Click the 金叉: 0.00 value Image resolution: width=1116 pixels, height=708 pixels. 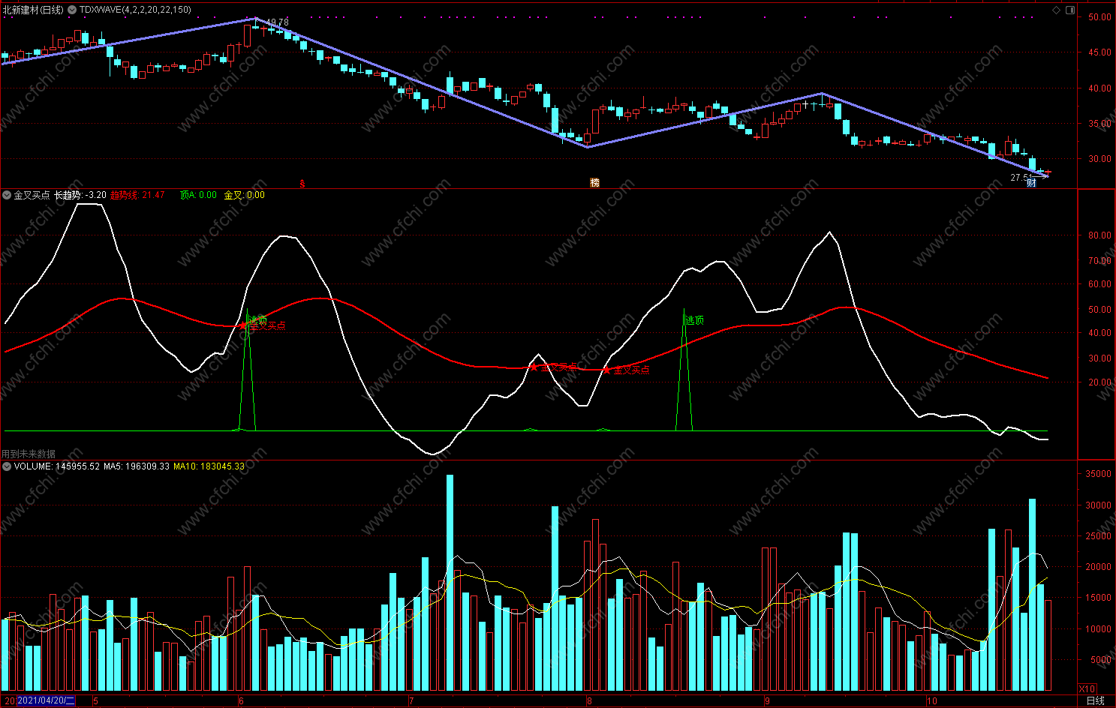245,195
